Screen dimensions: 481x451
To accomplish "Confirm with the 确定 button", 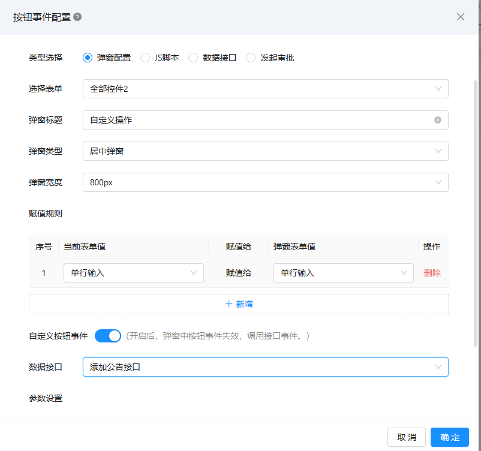I will tap(450, 437).
